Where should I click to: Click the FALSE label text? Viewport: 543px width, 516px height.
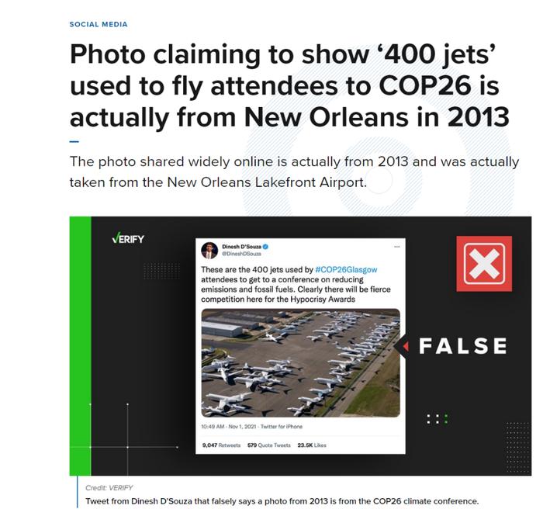click(462, 345)
